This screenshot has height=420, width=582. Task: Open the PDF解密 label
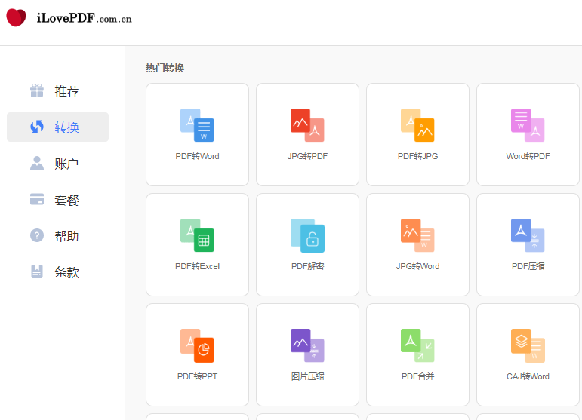pyautogui.click(x=307, y=266)
